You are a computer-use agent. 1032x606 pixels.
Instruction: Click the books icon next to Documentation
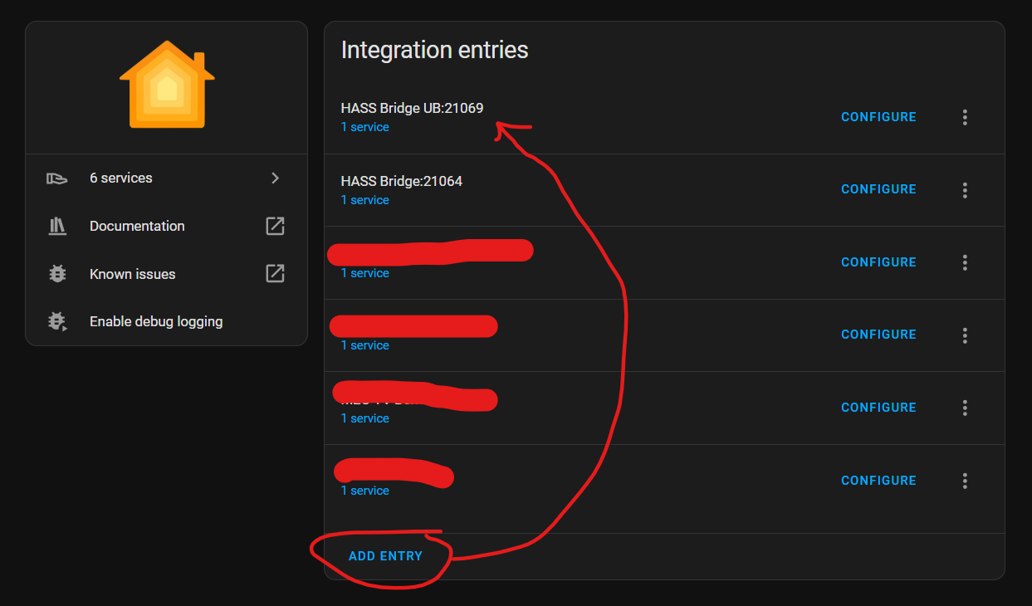click(x=57, y=226)
